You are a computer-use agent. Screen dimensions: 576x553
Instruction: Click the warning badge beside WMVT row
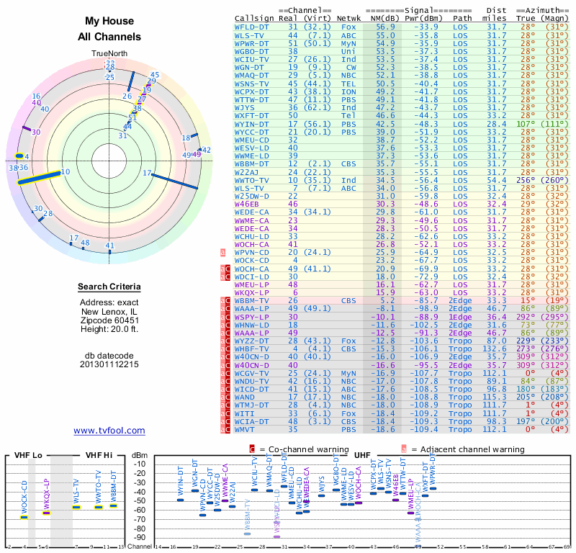click(x=225, y=429)
